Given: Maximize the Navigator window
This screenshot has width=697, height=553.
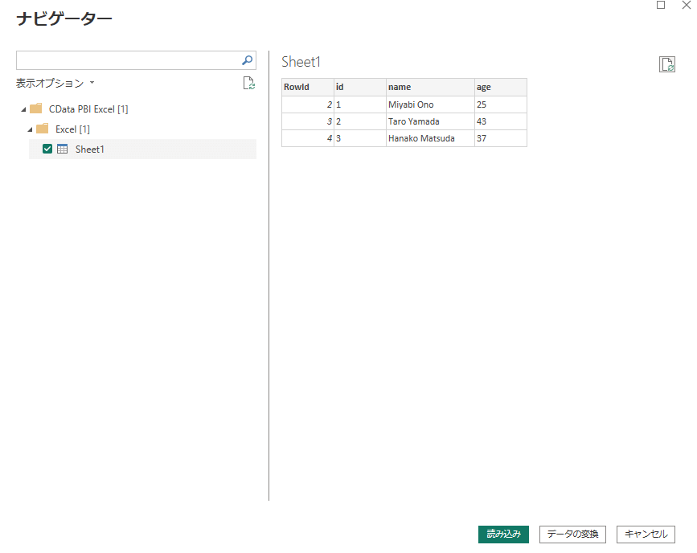Looking at the screenshot, I should (x=661, y=5).
